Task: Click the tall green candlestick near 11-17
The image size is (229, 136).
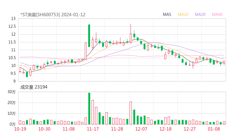Action: click(89, 36)
